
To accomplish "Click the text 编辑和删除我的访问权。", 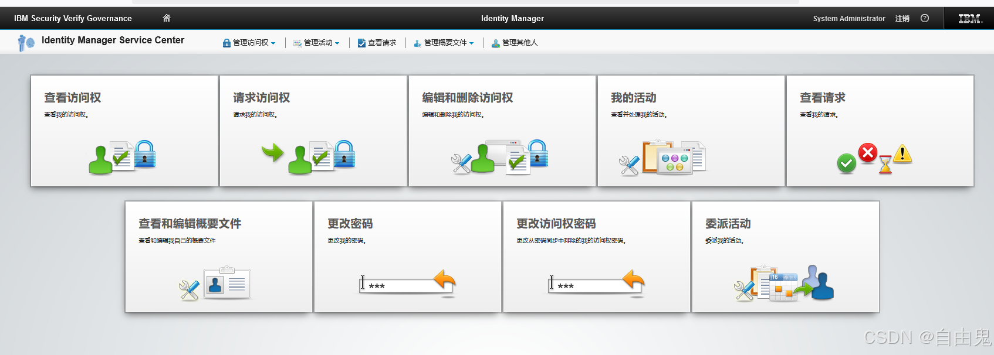I will 454,115.
